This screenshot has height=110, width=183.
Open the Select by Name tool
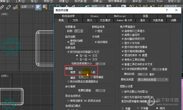pyautogui.click(x=45, y=7)
